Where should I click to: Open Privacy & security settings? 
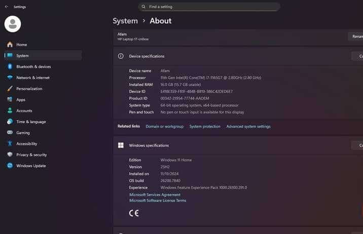coord(43,154)
